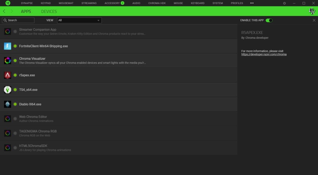The width and height of the screenshot is (318, 175).
Task: Select the TS4_x64.exe Sims icon
Action: [x=7, y=89]
